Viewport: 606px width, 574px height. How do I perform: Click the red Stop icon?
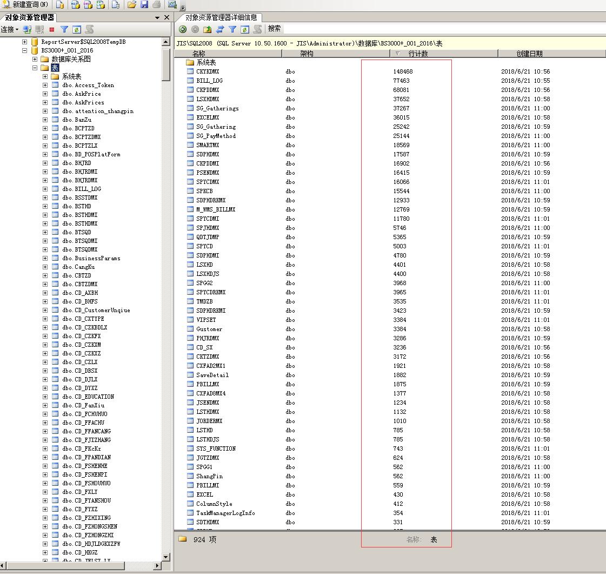point(52,29)
